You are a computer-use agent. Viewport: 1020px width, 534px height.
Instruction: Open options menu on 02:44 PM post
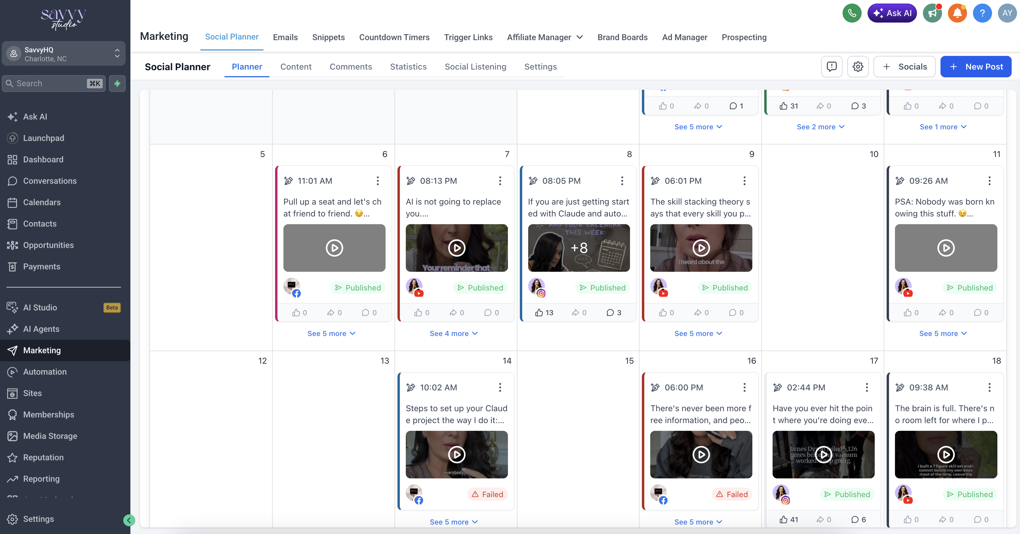(867, 387)
